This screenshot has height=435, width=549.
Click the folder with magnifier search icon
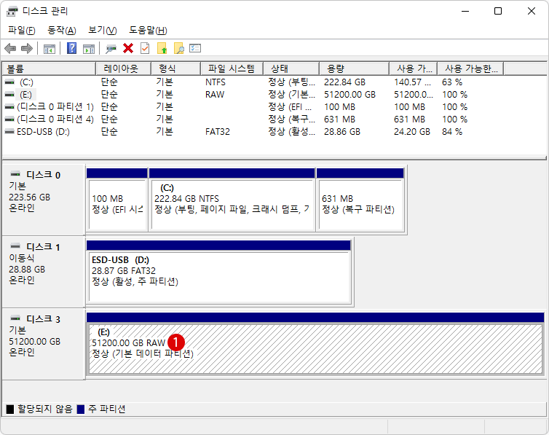[179, 48]
